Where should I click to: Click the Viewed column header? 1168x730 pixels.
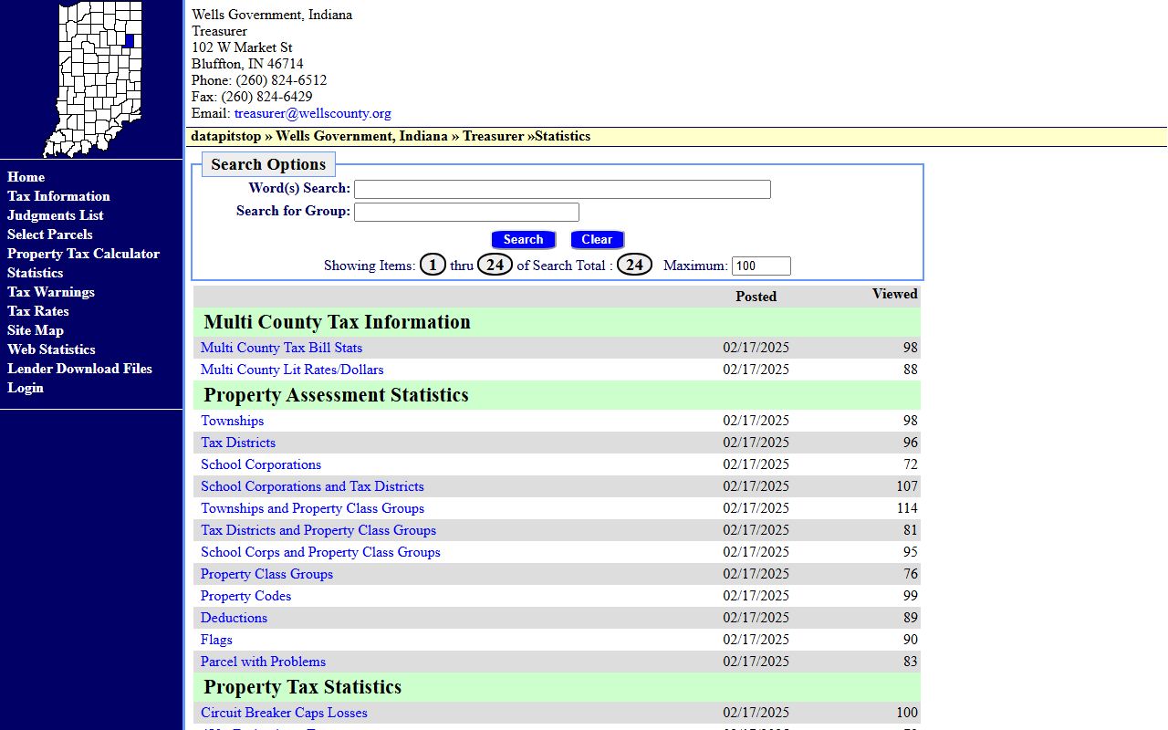[895, 294]
